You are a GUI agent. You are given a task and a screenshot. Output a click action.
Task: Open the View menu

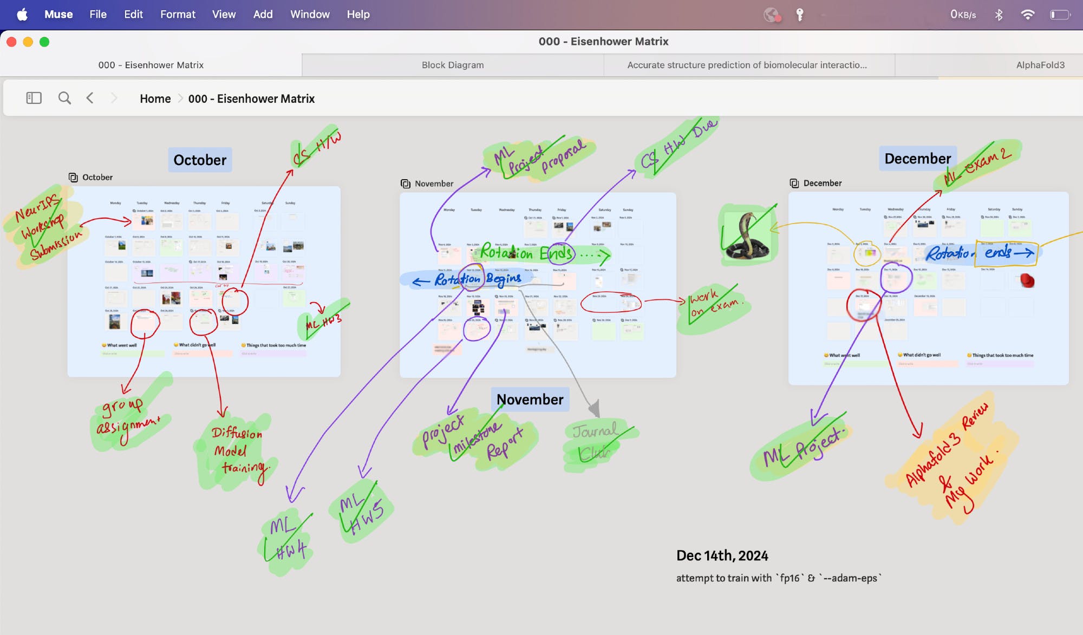click(224, 15)
